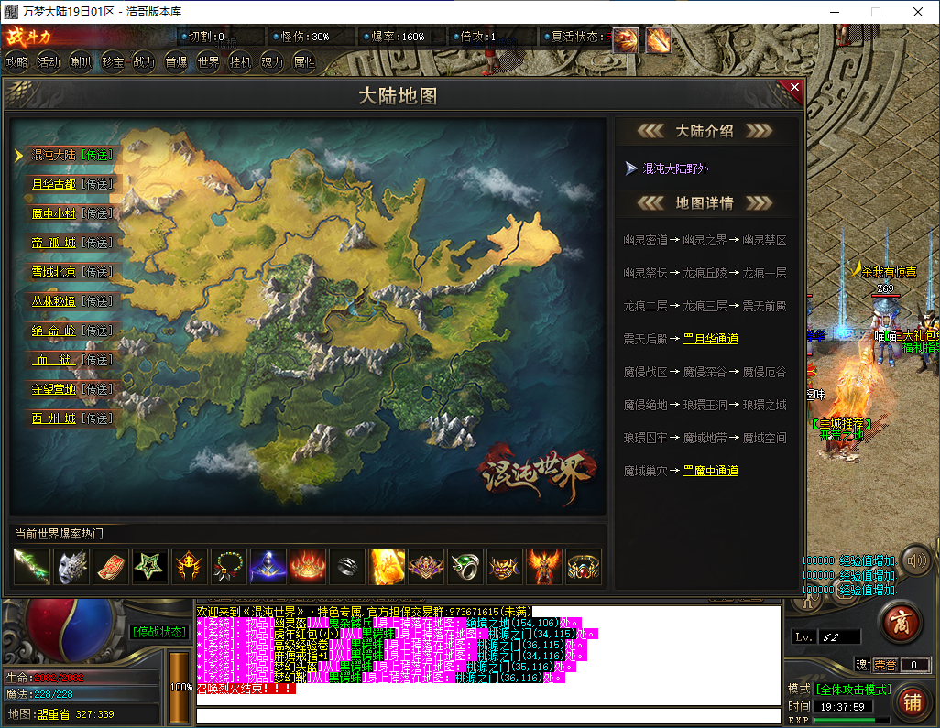940x728 pixels.
Task: Select 守望营地 map entry
Action: coord(54,390)
